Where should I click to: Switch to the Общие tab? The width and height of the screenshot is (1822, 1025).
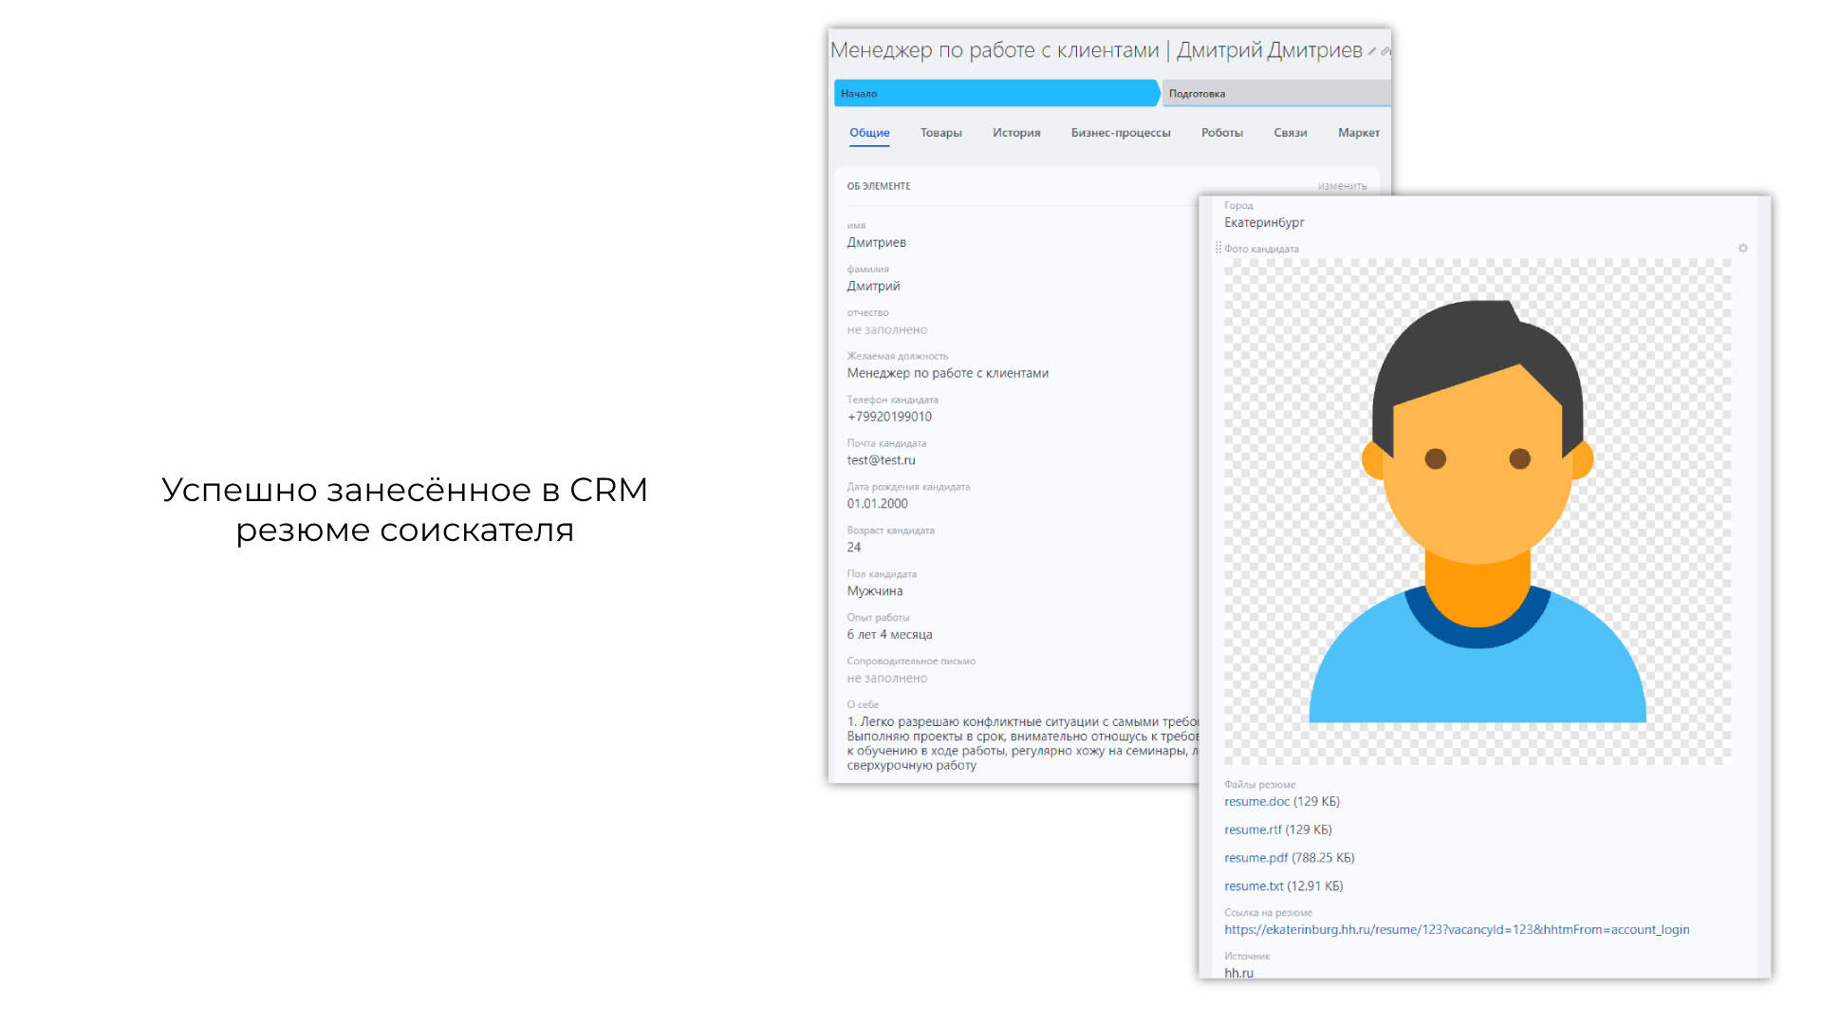(869, 133)
